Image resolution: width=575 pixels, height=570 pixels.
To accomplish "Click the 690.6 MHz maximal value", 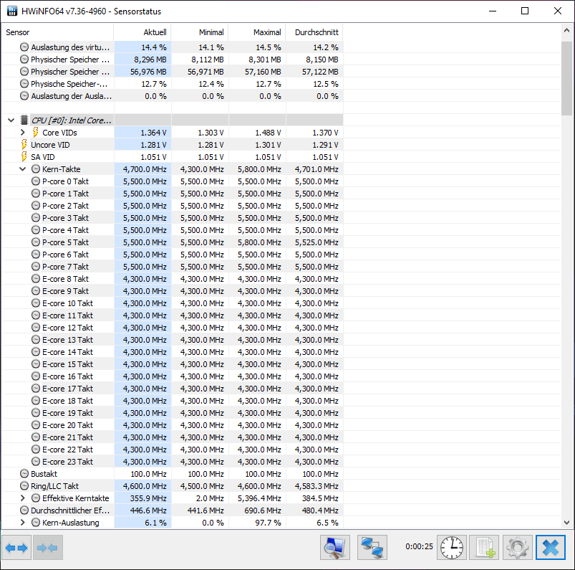I will coord(263,510).
